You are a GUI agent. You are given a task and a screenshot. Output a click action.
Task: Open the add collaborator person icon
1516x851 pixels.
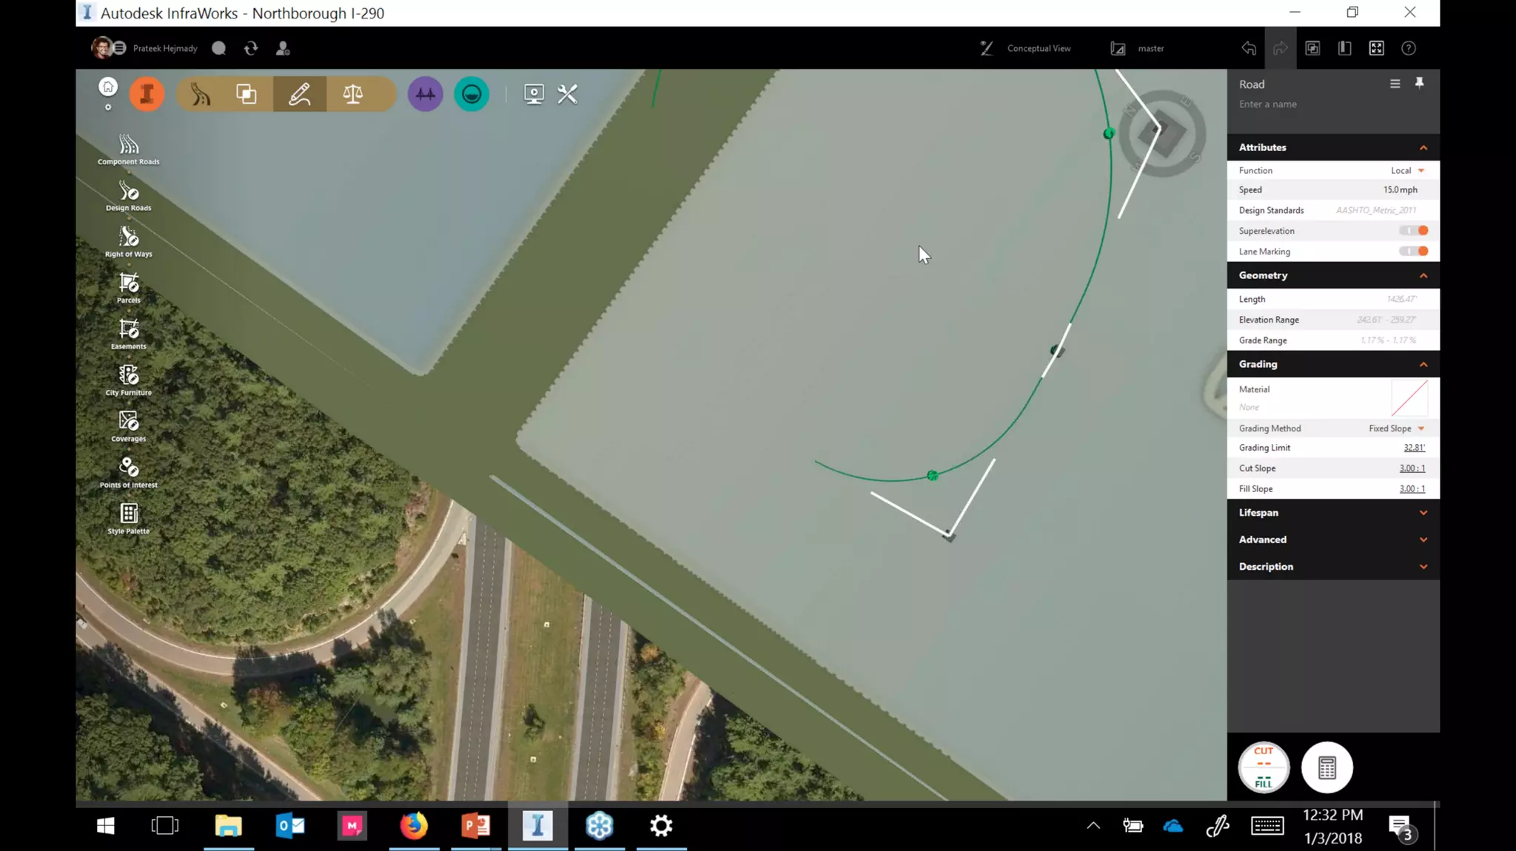pos(283,48)
